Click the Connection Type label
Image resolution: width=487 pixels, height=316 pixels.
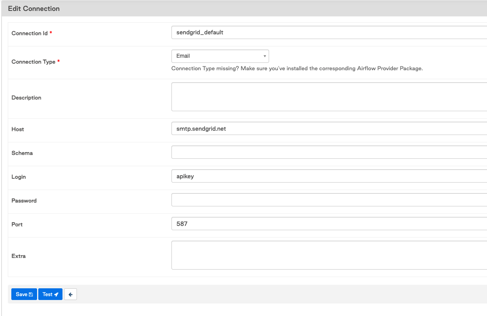[34, 62]
